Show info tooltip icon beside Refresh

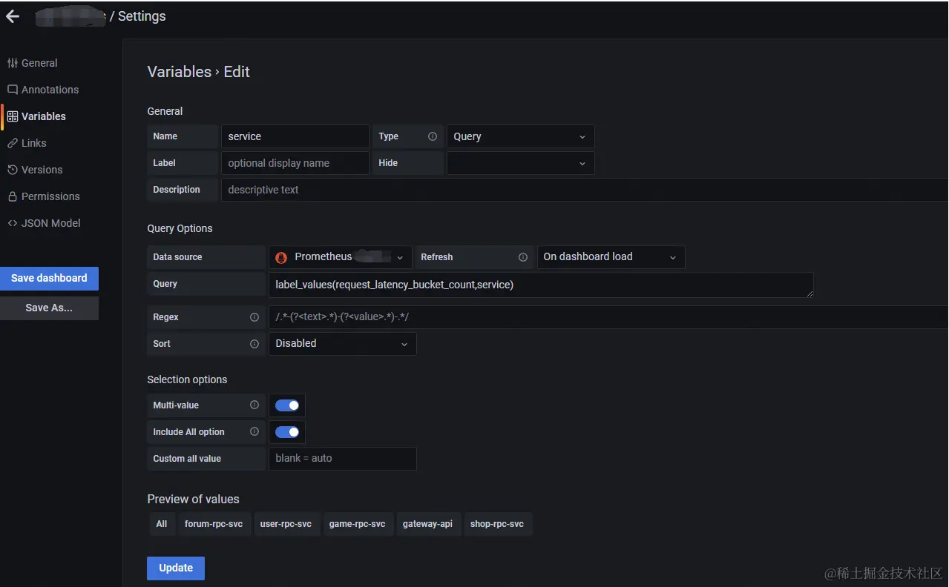pyautogui.click(x=523, y=257)
